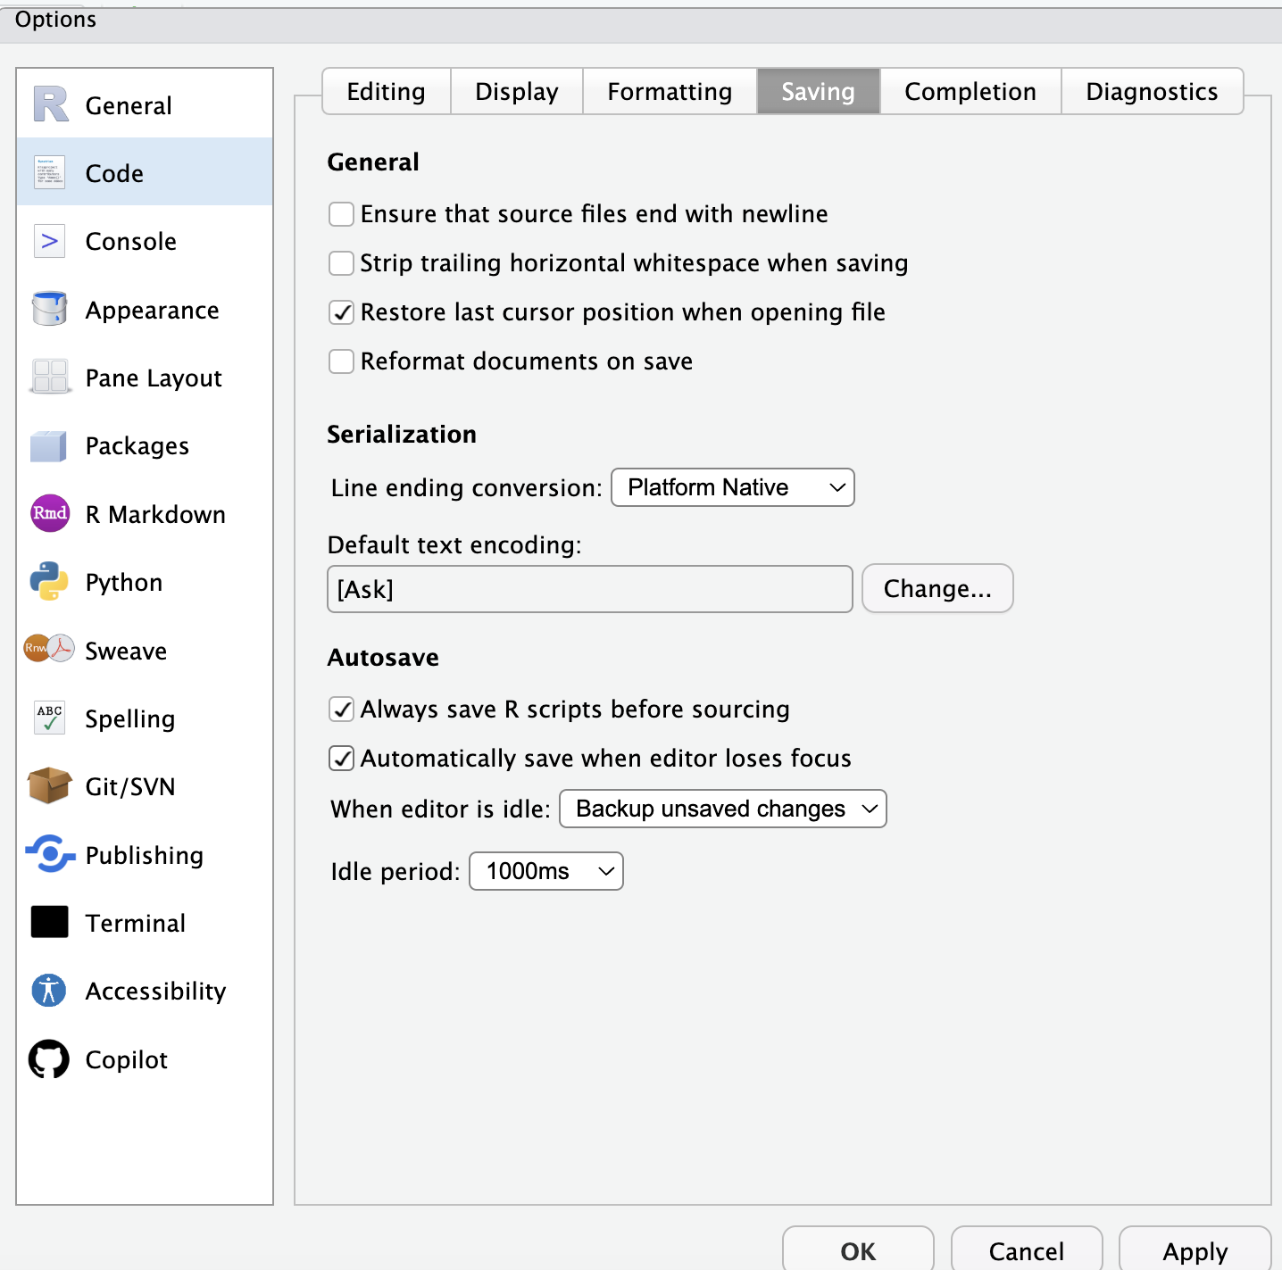
Task: Click the Change encoding button
Action: [x=937, y=588]
